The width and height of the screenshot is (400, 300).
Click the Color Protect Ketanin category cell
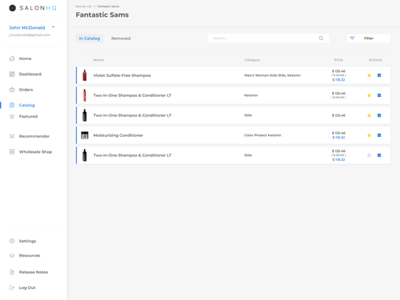[x=262, y=136]
